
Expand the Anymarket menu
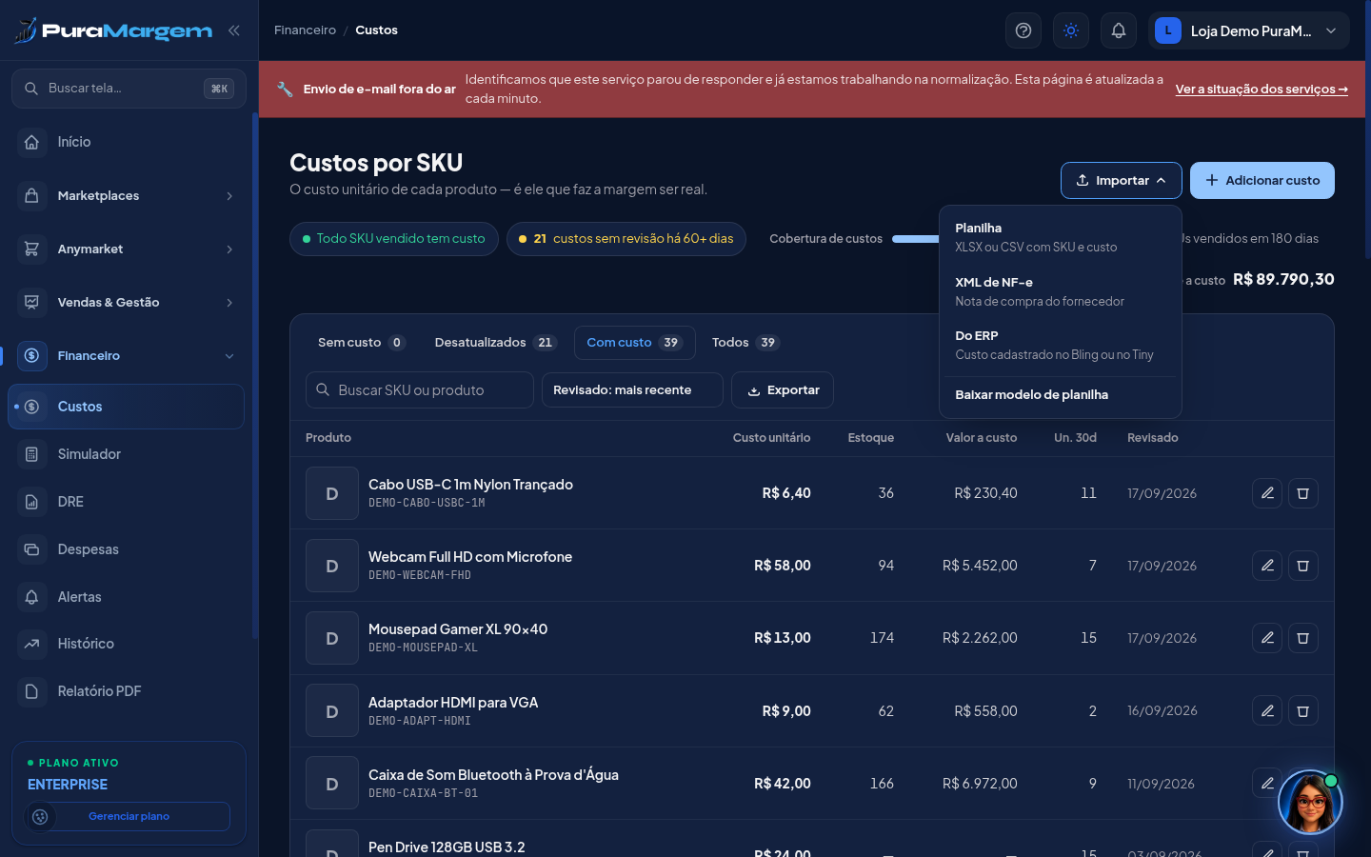pyautogui.click(x=127, y=249)
